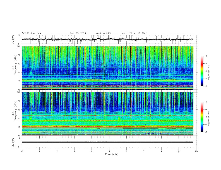Click the "station=ATH" header label
Screen dimensions: 221x170
coord(104,33)
